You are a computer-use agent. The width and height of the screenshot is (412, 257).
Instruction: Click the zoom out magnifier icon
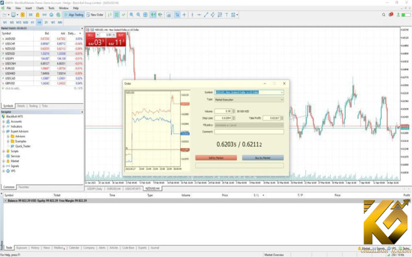coord(139,15)
